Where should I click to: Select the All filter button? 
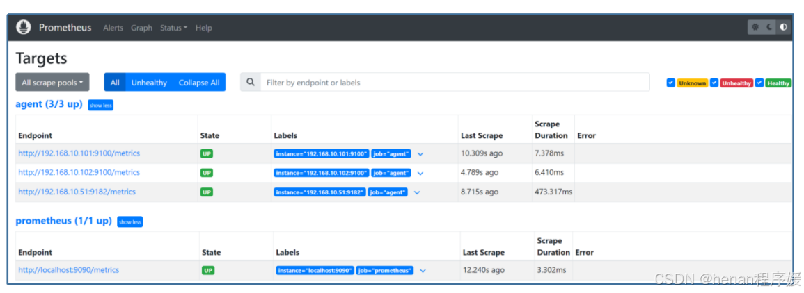[115, 83]
